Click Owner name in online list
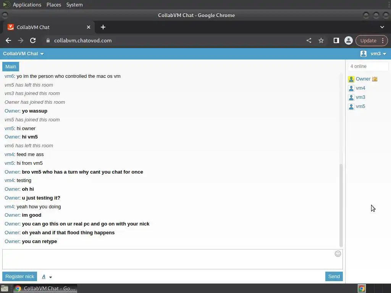 363,79
